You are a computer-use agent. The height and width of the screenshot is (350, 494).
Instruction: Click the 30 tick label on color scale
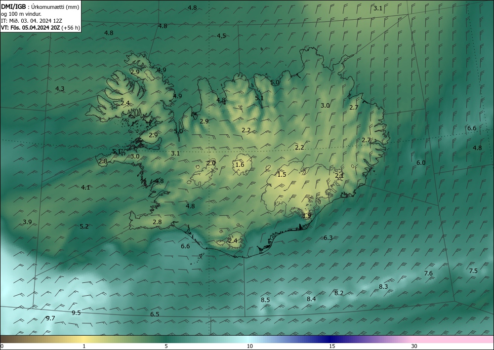[414, 346]
